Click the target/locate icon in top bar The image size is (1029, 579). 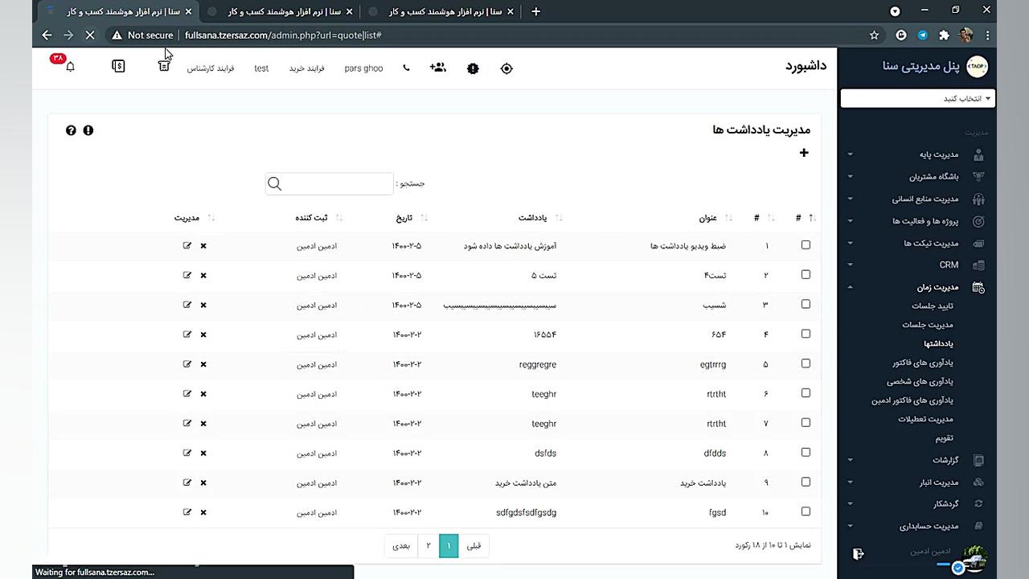506,68
